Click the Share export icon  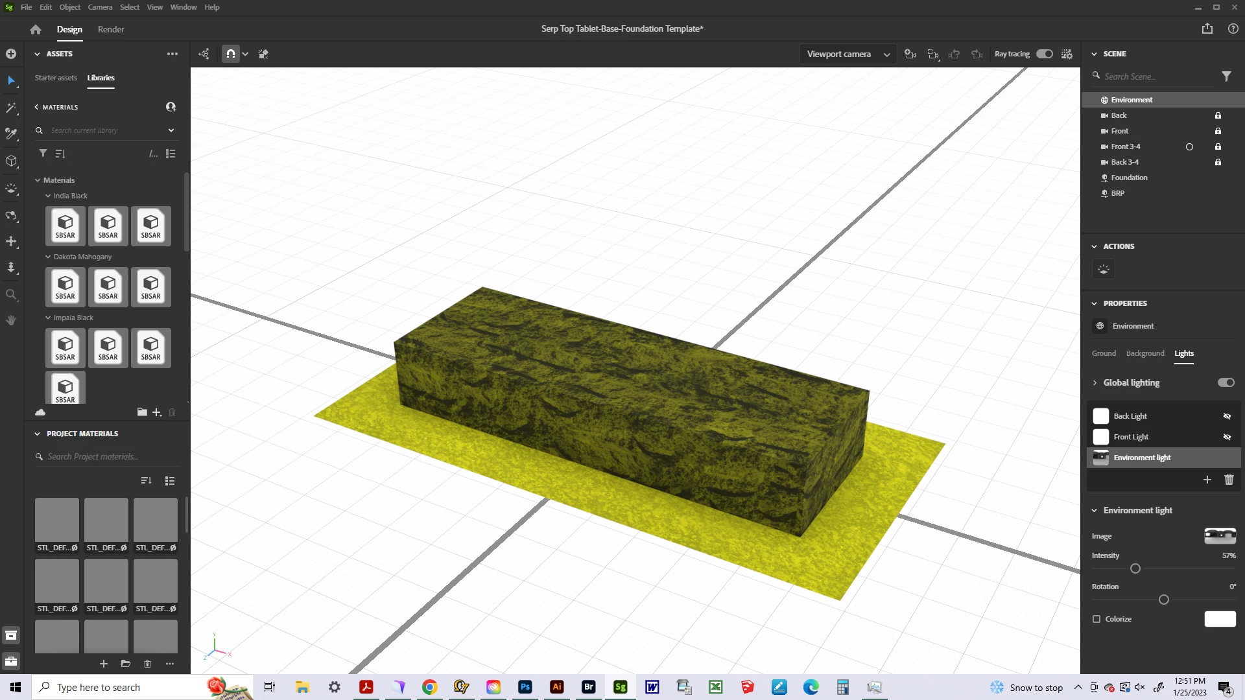[1207, 29]
